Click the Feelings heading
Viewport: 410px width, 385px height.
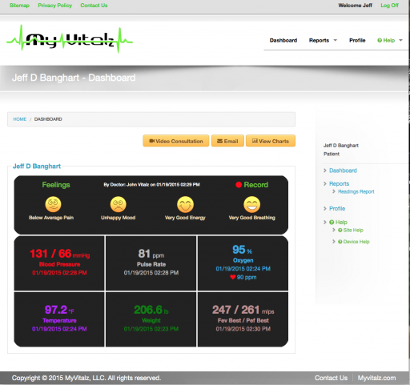click(56, 185)
